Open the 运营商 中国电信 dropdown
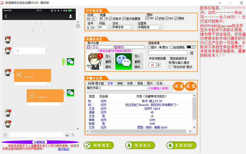This screenshot has width=246, height=154. click(x=149, y=27)
